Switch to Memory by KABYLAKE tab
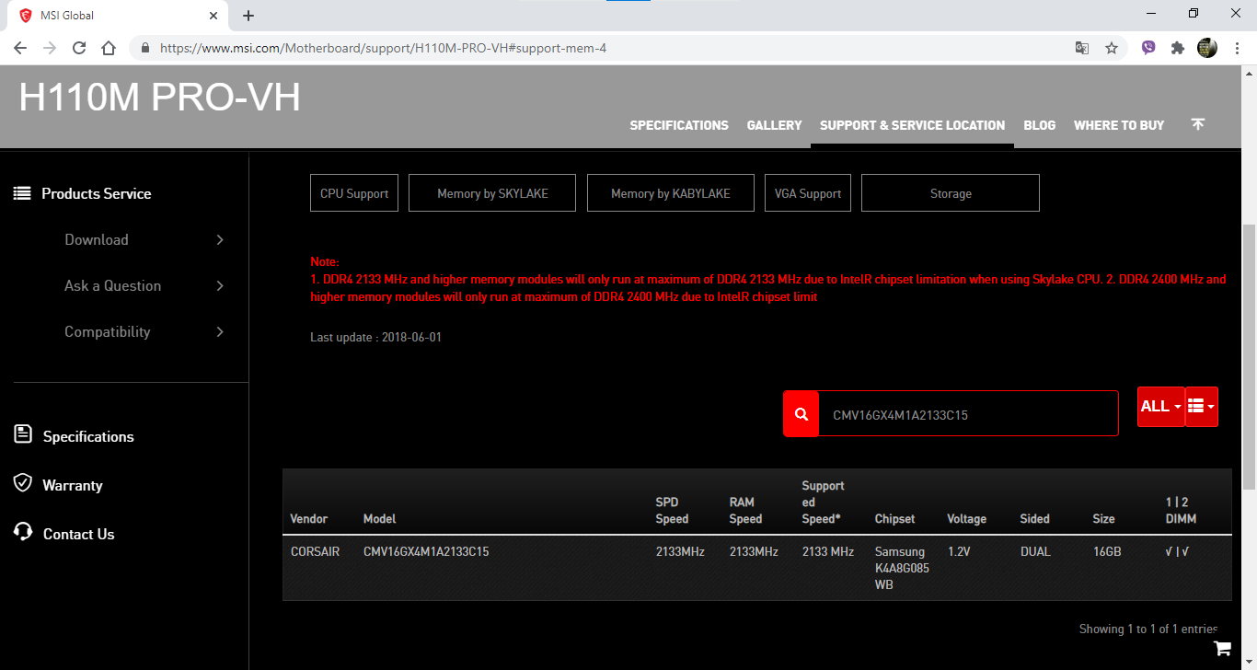The width and height of the screenshot is (1257, 670). tap(671, 193)
